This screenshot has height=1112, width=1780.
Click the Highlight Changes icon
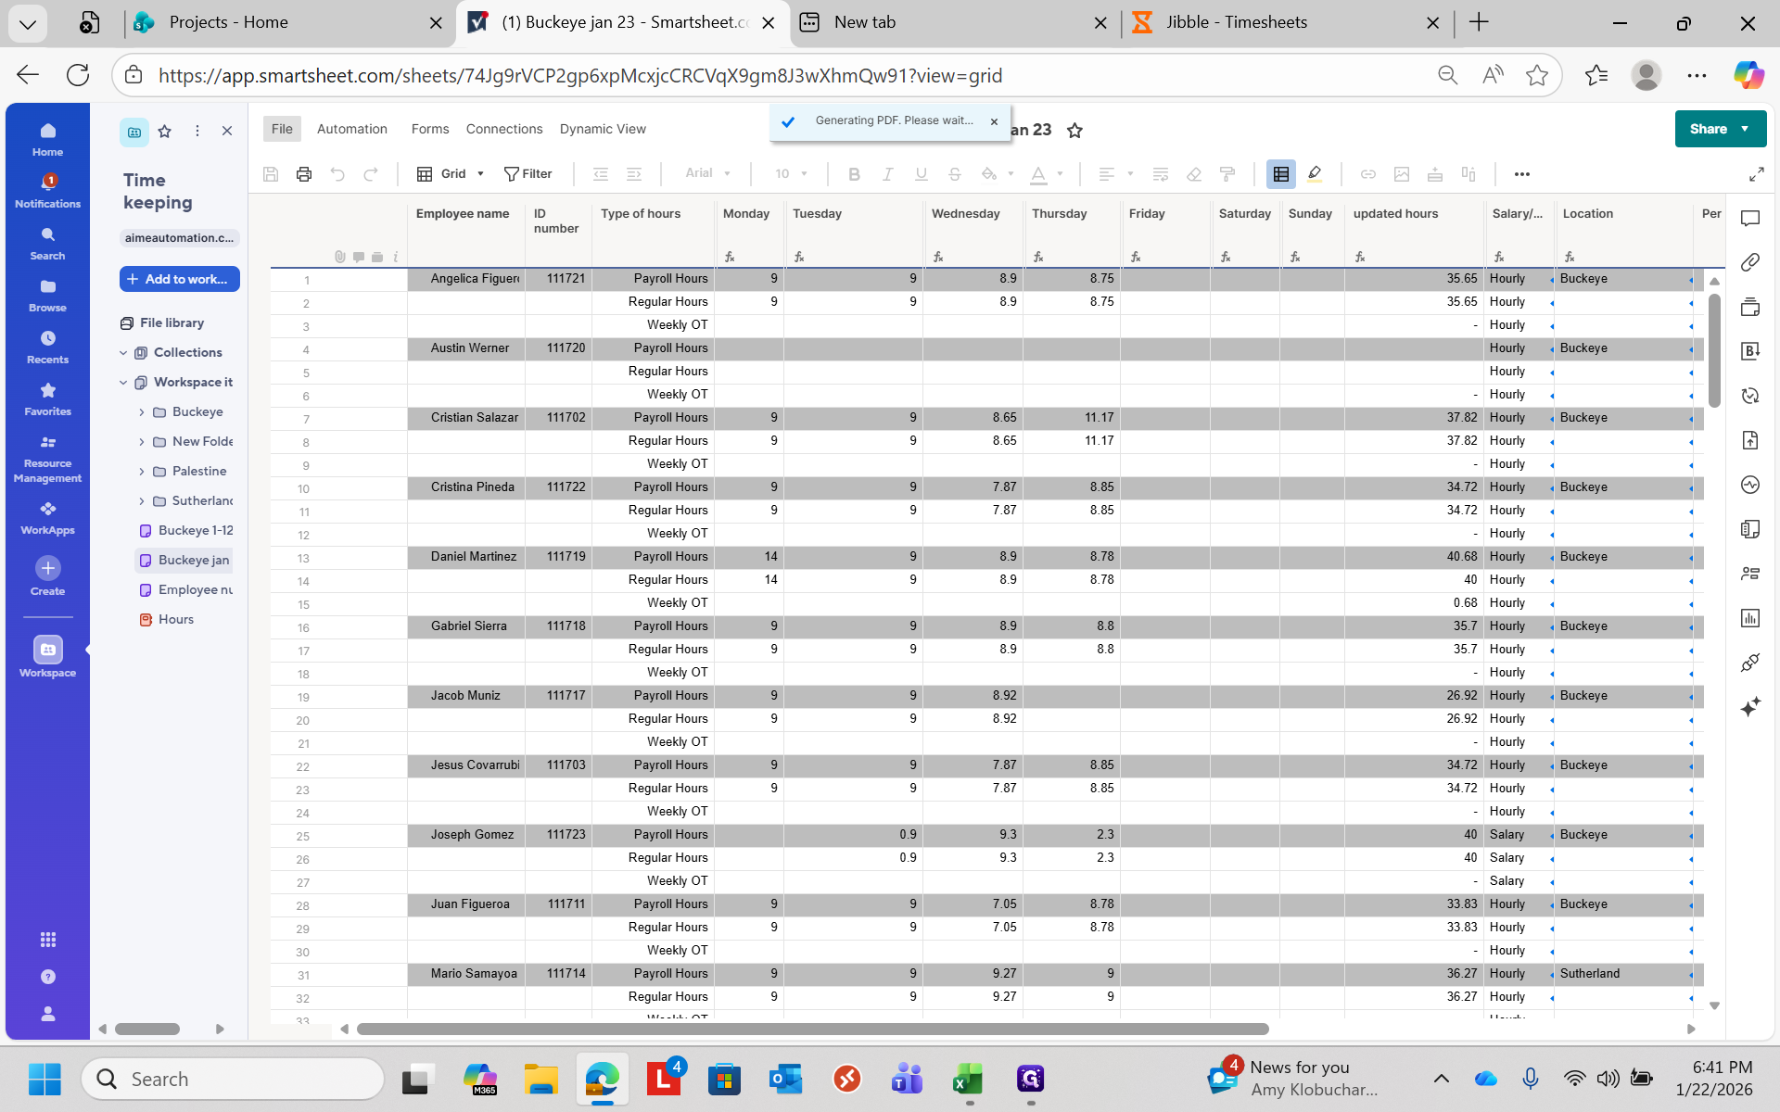1315,174
